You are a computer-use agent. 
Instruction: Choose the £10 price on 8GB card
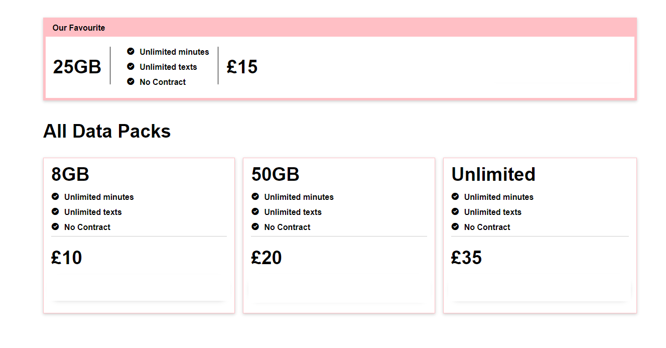[x=66, y=258]
